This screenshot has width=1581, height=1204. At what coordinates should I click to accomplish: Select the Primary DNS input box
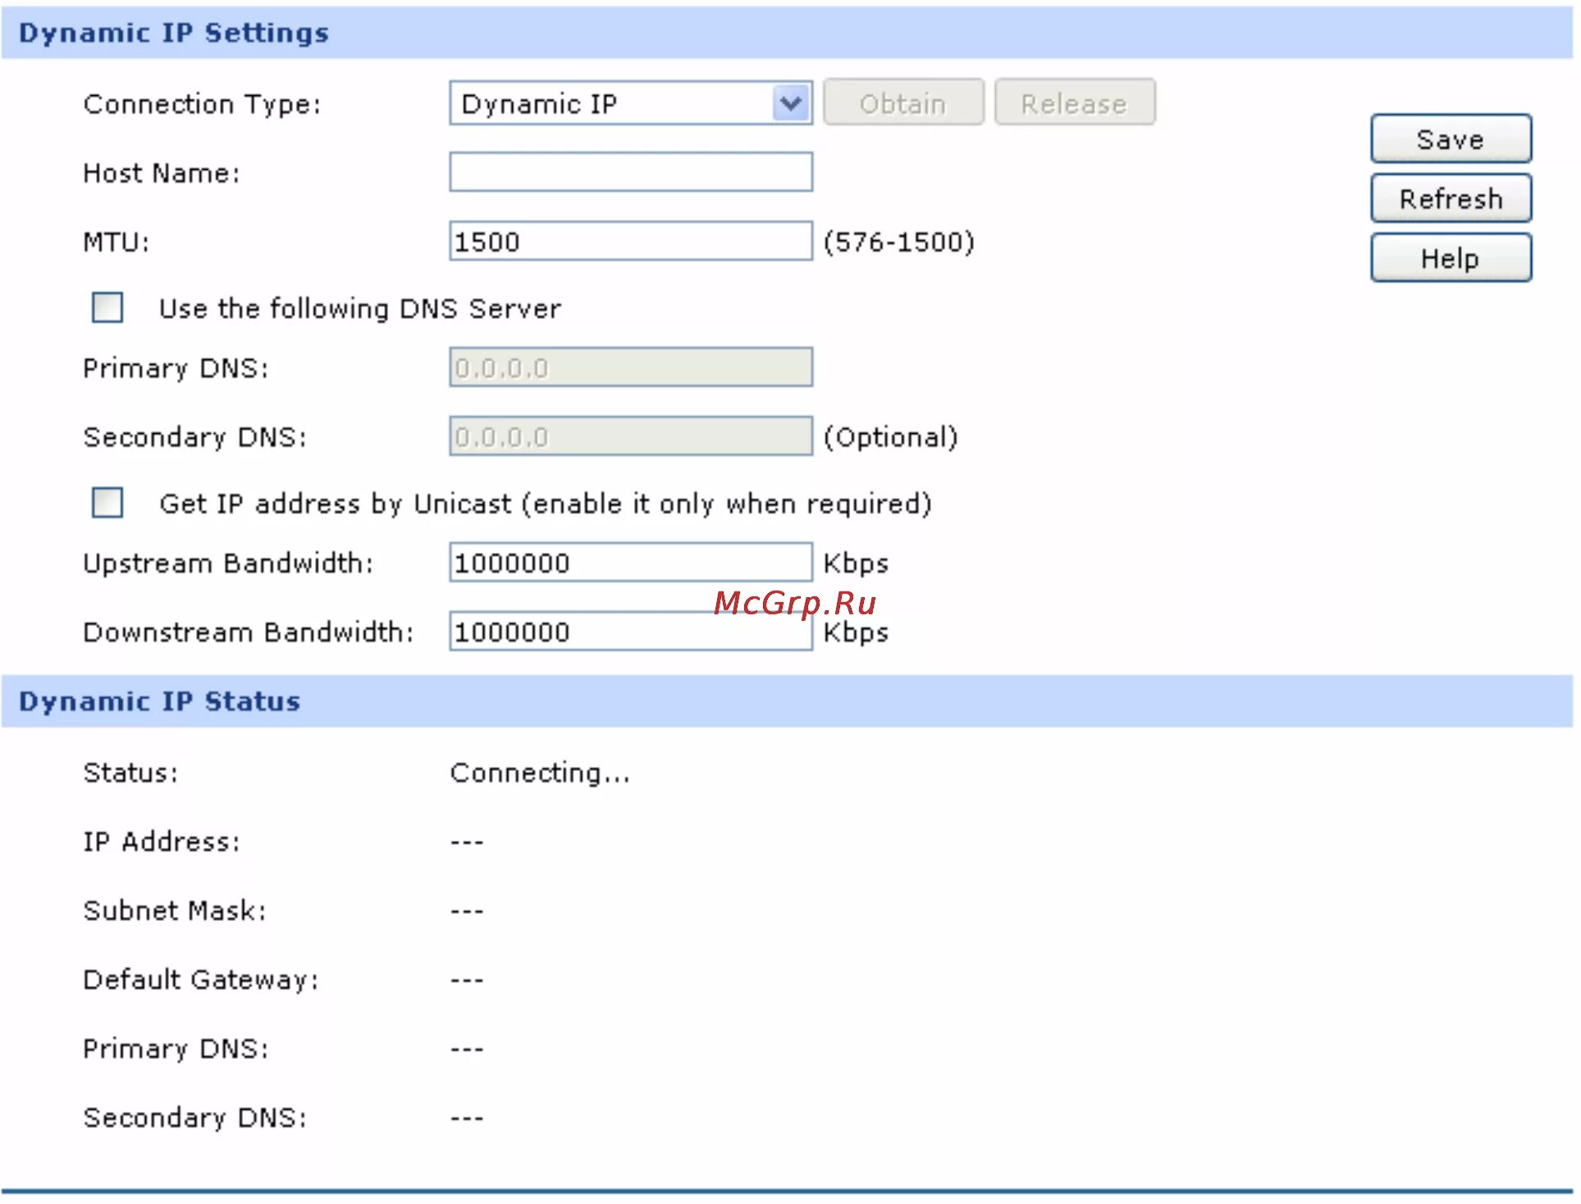(x=632, y=368)
